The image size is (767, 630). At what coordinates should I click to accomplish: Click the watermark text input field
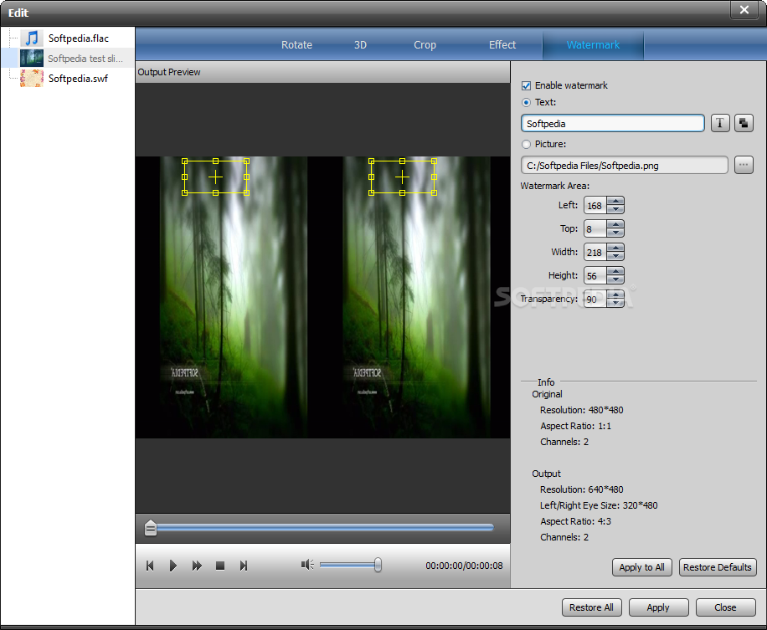(612, 123)
